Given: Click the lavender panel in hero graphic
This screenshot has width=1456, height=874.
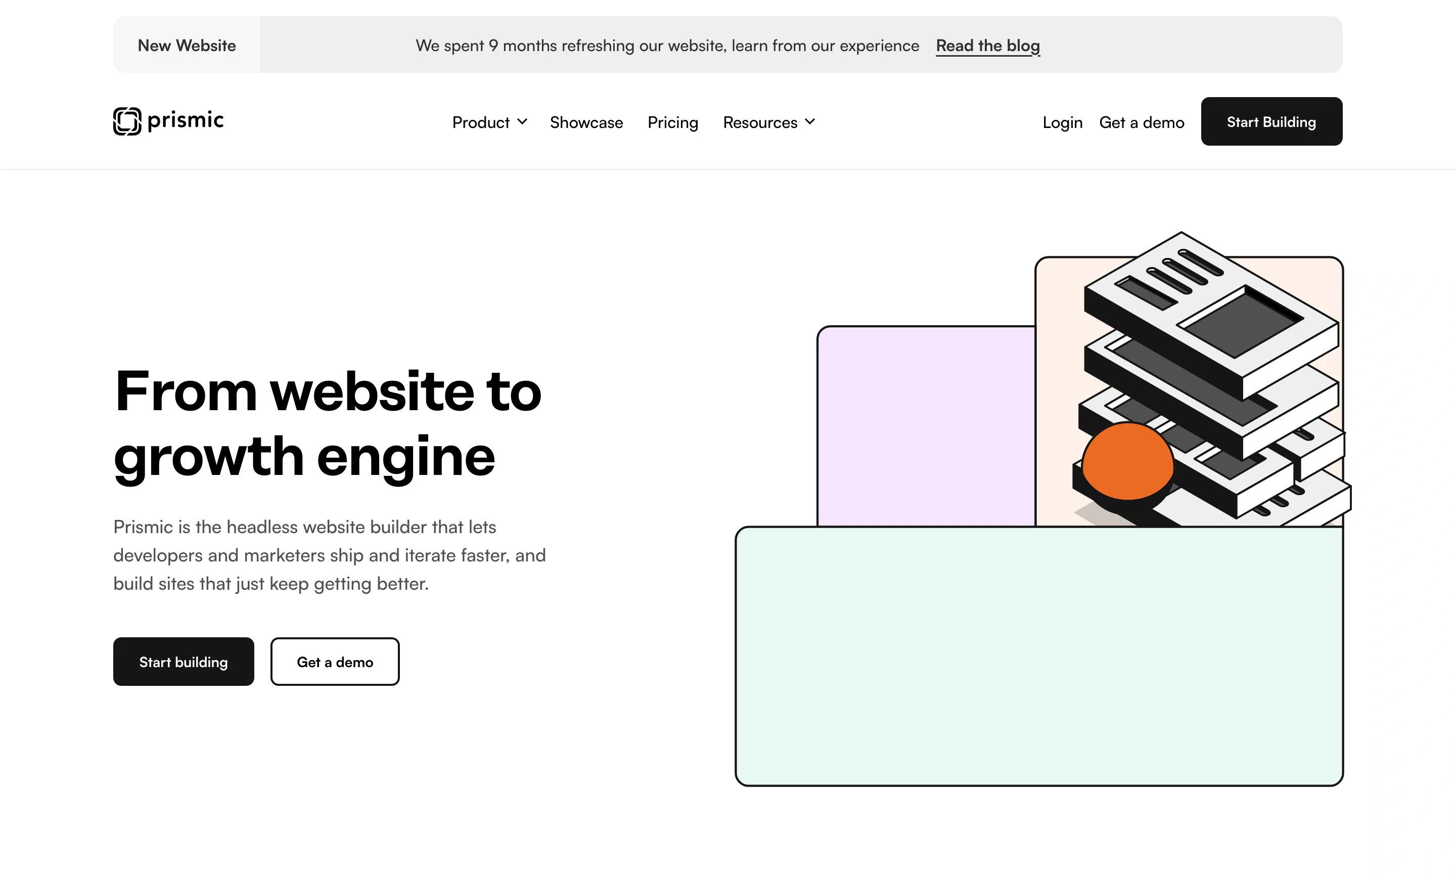Looking at the screenshot, I should (x=926, y=426).
